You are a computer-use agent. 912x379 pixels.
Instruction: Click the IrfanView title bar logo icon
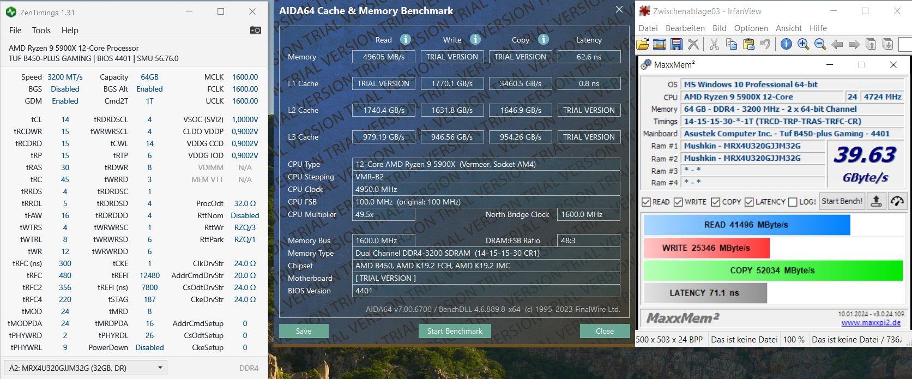click(x=644, y=11)
